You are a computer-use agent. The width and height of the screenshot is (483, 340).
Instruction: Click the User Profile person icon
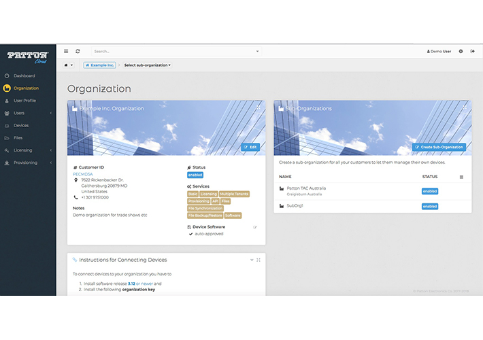(x=7, y=101)
